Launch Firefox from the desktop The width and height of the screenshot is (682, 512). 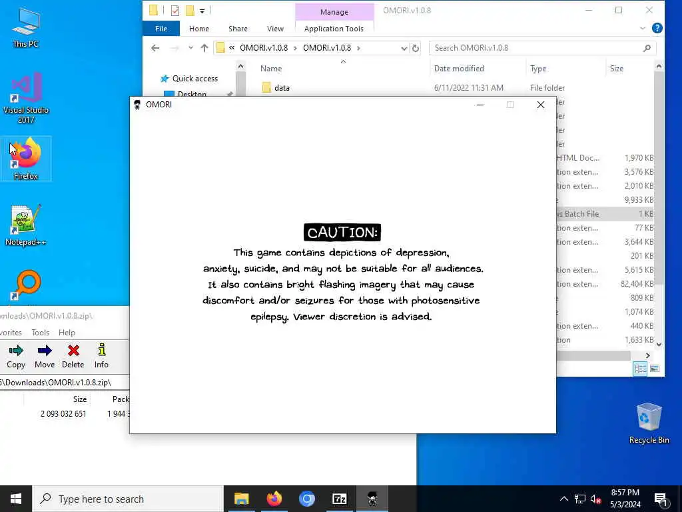[26, 159]
